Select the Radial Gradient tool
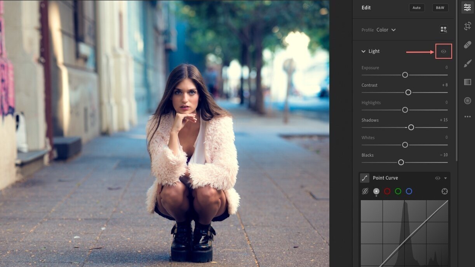The width and height of the screenshot is (475, 267). click(467, 101)
